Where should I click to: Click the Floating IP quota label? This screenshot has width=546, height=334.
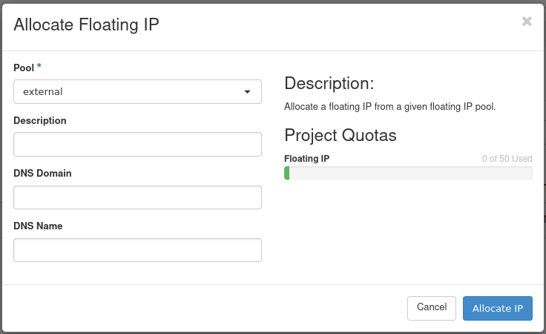306,159
